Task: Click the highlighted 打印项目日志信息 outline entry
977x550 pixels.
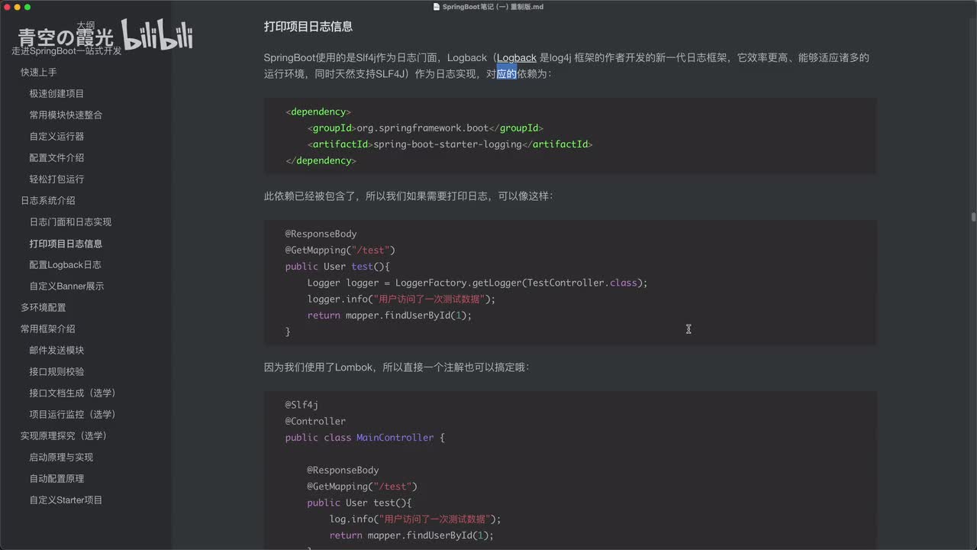Action: 66,244
